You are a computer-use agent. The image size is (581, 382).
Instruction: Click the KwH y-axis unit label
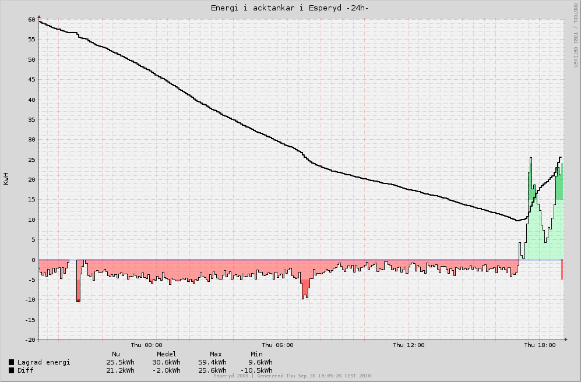6,178
